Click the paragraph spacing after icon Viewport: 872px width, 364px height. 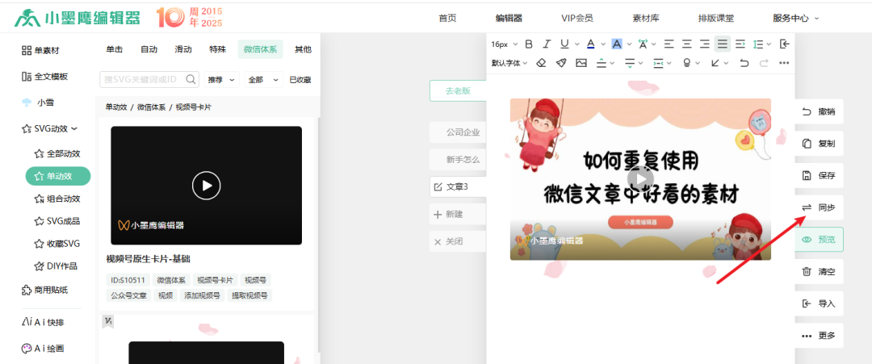click(x=630, y=63)
